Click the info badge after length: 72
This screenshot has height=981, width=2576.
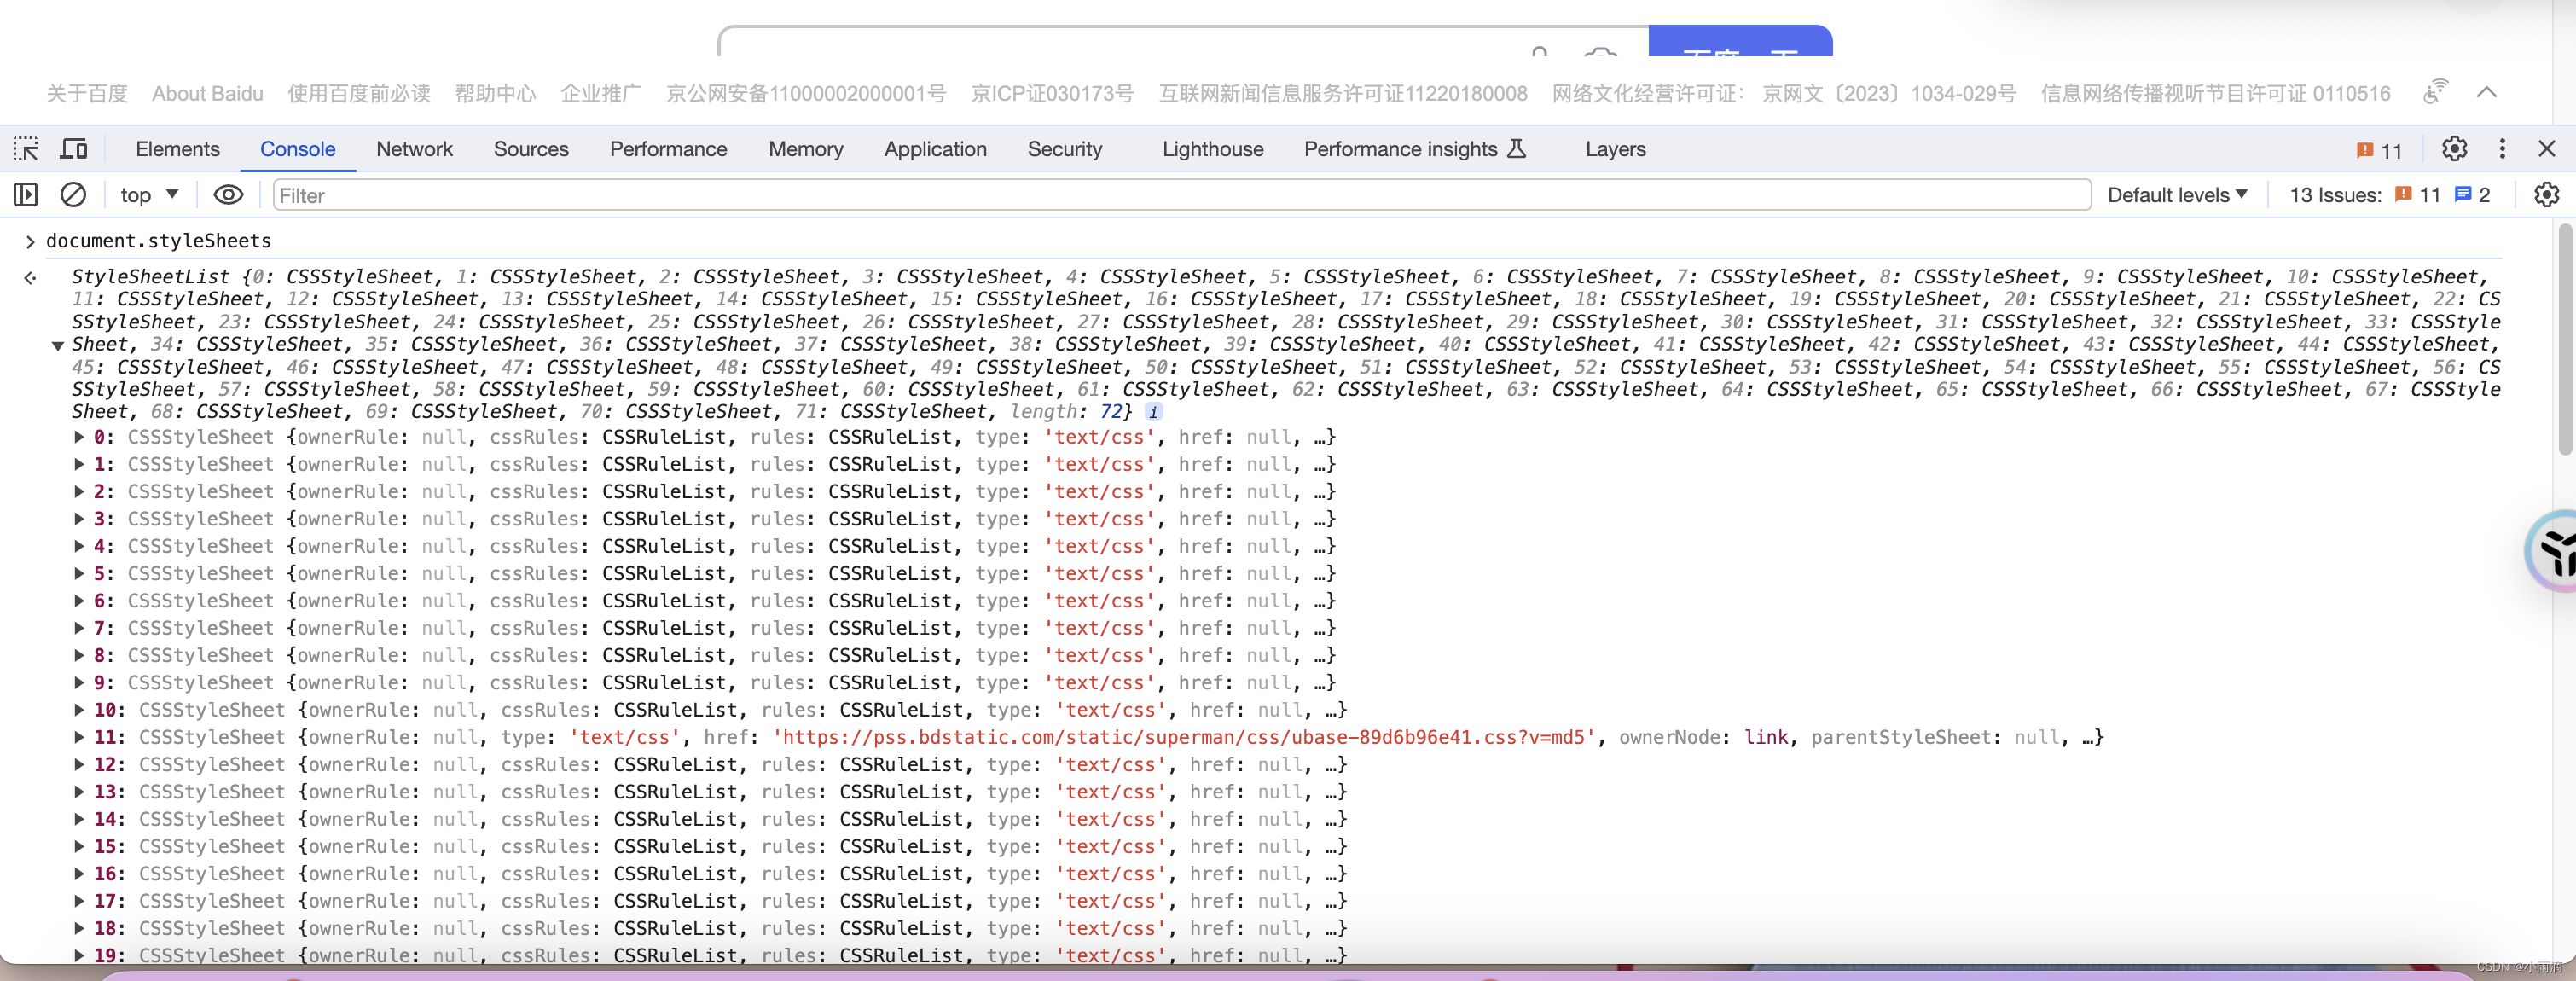coord(1153,412)
